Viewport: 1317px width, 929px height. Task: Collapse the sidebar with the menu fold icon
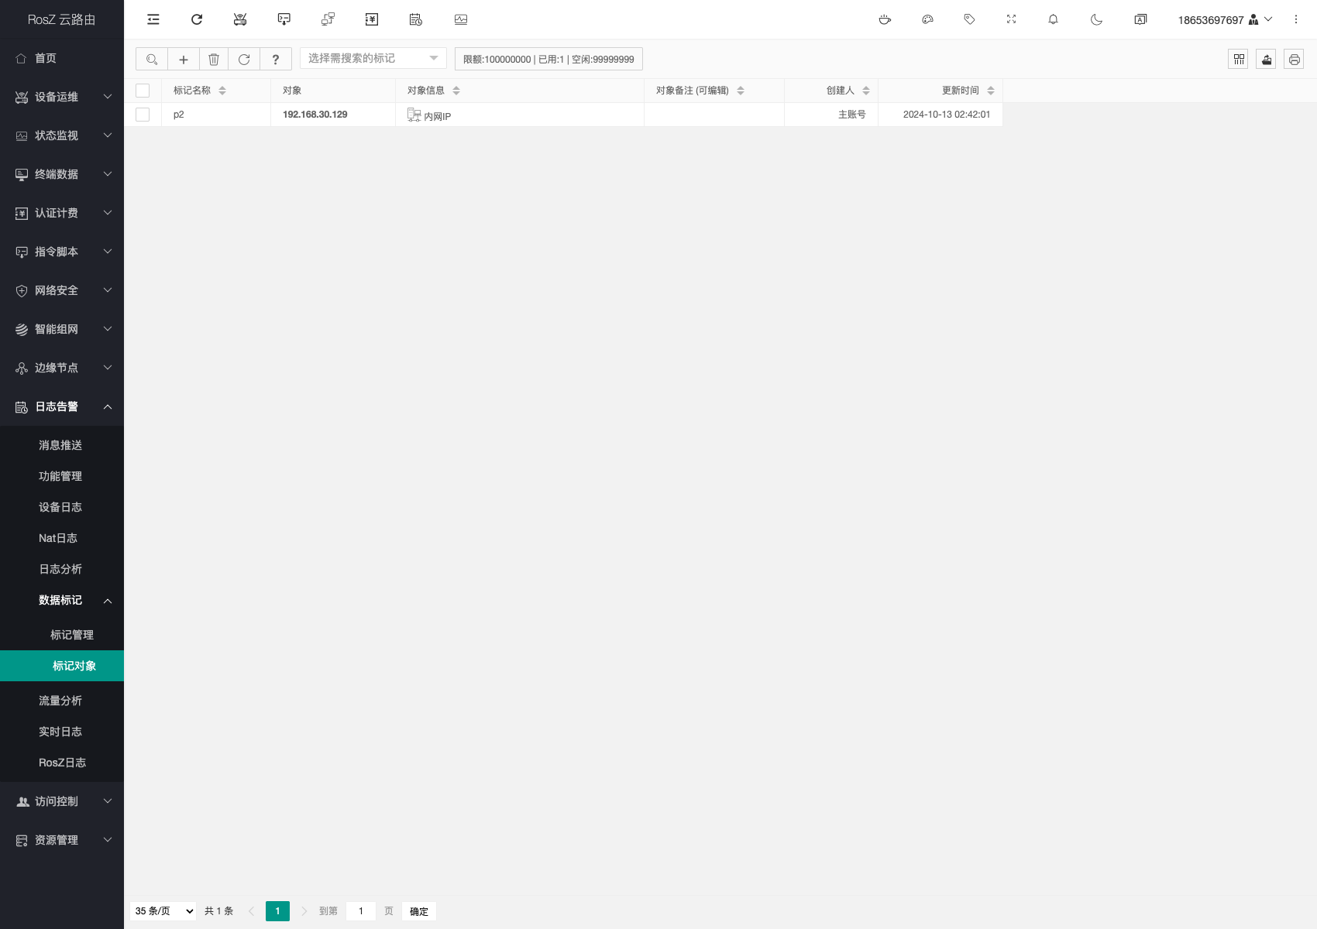(x=153, y=19)
